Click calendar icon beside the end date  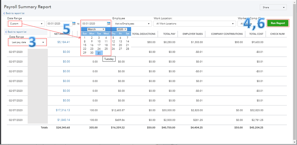(x=109, y=23)
